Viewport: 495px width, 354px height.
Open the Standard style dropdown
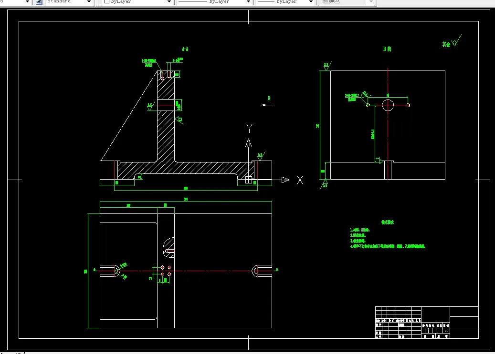click(89, 2)
